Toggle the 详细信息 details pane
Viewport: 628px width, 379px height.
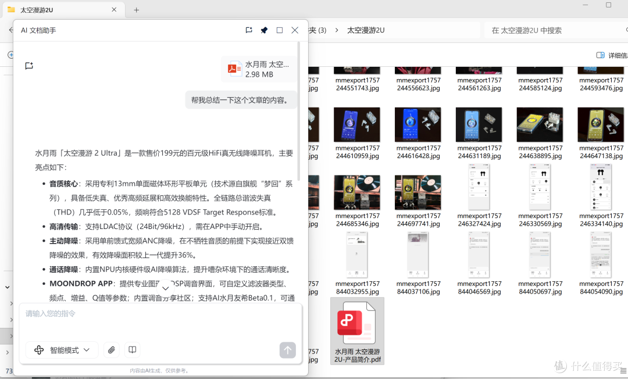(612, 55)
